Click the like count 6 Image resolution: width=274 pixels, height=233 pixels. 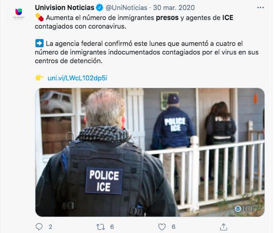pyautogui.click(x=174, y=227)
